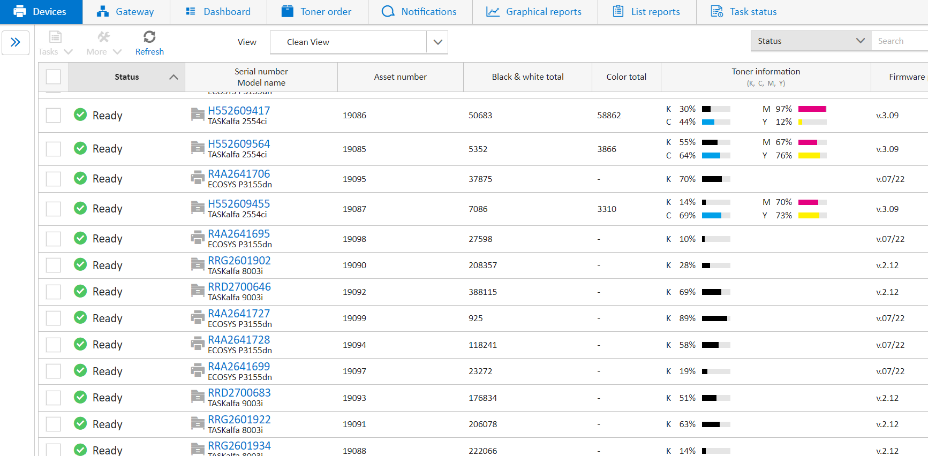928x456 pixels.
Task: Check the box for device RRG2601902
Action: [53, 265]
